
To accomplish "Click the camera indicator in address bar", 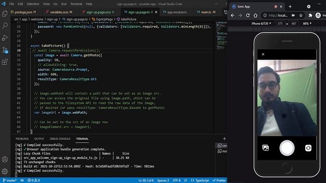I will (x=293, y=15).
